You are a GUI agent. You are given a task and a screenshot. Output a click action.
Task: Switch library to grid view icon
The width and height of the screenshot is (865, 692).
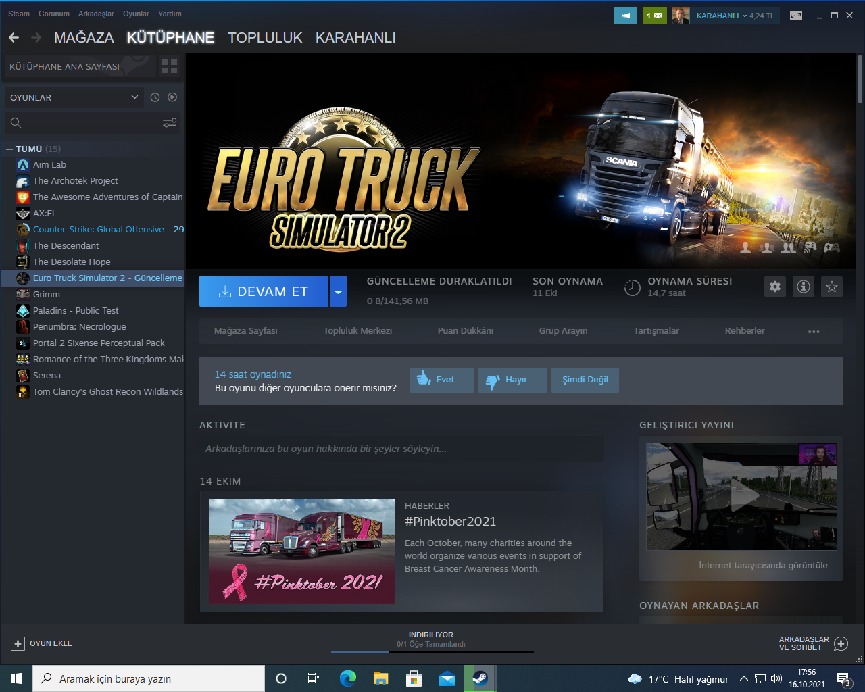click(170, 66)
